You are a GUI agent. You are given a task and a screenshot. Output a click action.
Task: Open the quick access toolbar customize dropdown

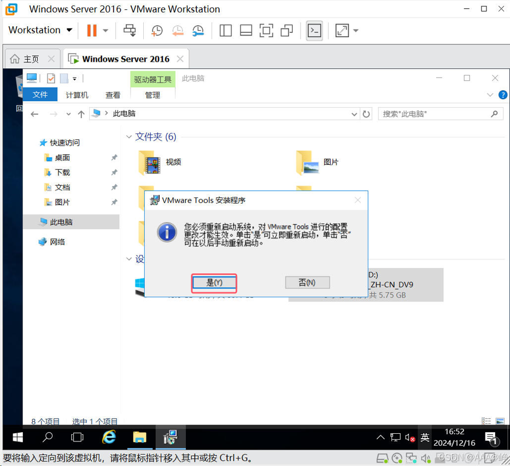point(74,79)
